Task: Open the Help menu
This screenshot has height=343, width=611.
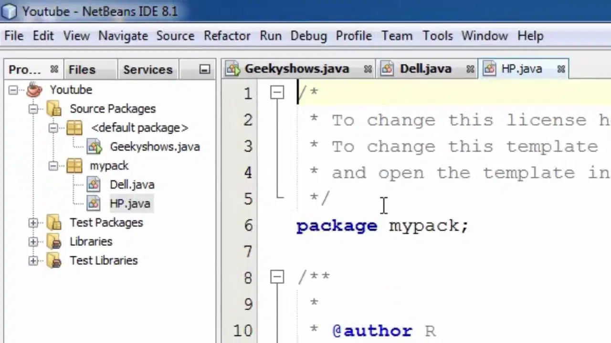Action: (x=530, y=36)
